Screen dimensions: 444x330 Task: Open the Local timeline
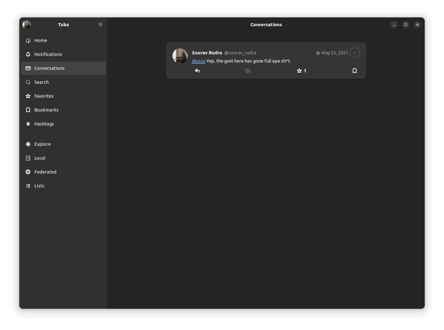(x=40, y=158)
